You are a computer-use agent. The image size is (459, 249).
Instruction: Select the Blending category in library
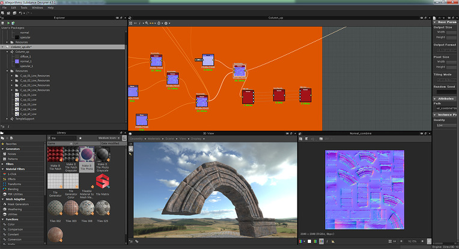(x=13, y=189)
